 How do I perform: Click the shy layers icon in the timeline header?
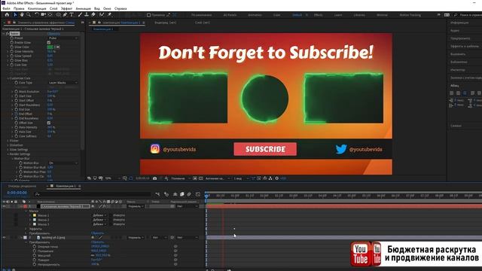coord(175,194)
